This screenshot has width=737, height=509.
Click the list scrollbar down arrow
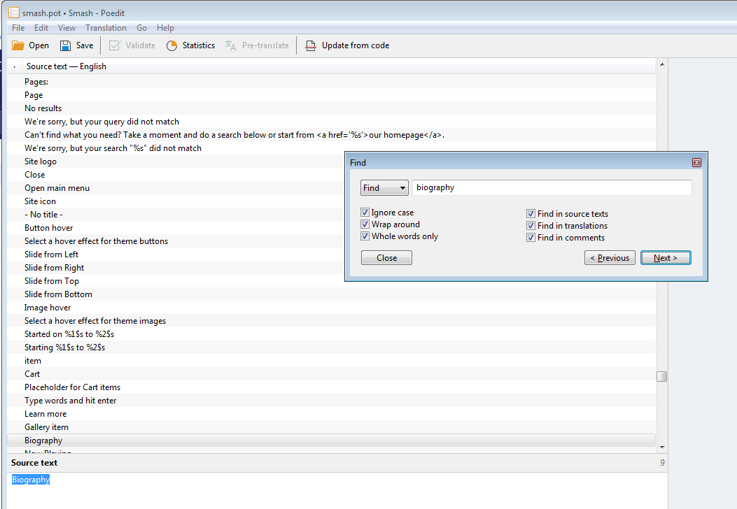click(x=662, y=447)
